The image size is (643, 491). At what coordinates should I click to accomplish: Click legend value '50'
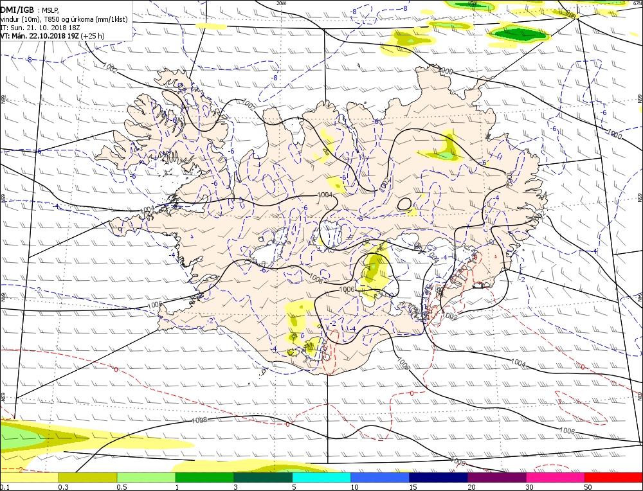[x=588, y=487]
